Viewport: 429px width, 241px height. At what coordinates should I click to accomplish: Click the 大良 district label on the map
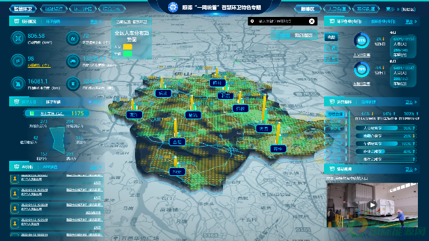point(264,129)
